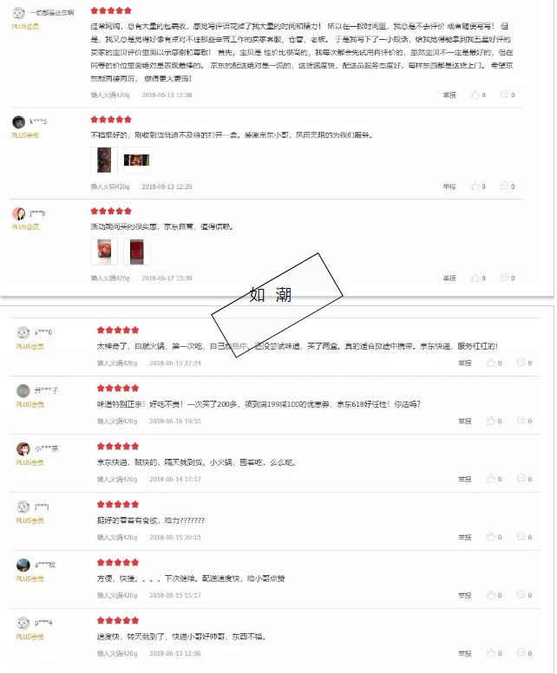Click 举报 on k***5's review
Viewport: 557px width, 674px height.
point(449,186)
